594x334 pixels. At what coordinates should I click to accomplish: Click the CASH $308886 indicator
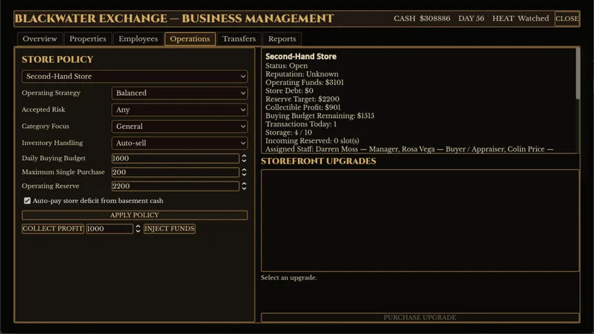click(421, 19)
